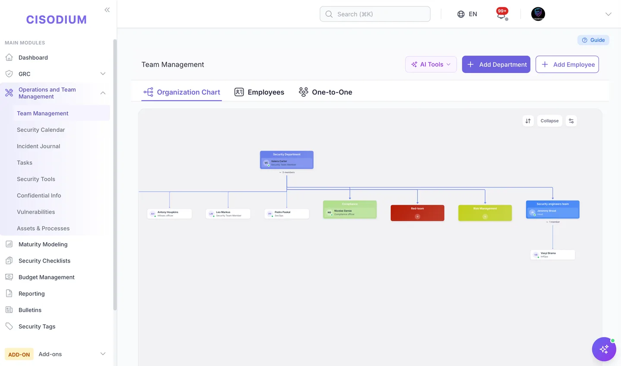This screenshot has height=366, width=621.
Task: Click the Dashboard home icon
Action: [9, 57]
